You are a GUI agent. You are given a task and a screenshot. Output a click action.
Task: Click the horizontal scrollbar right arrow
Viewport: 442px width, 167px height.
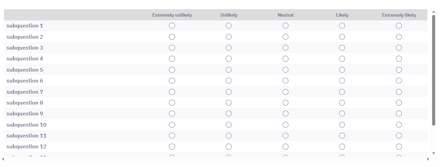click(x=428, y=159)
